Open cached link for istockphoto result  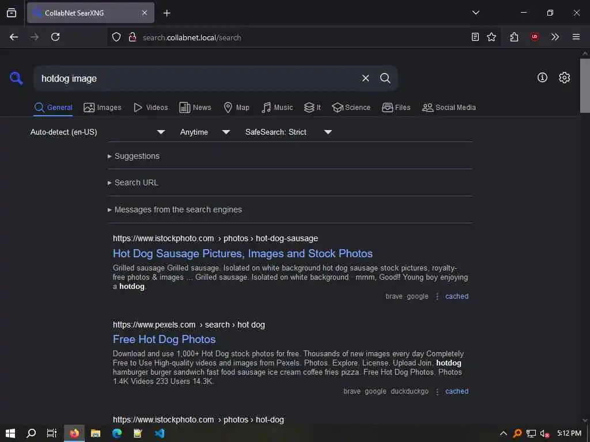(457, 296)
